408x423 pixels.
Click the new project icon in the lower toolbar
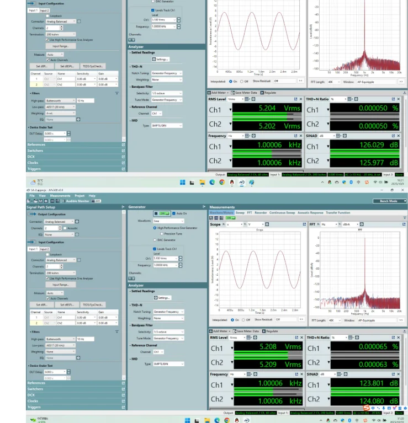coord(28,201)
